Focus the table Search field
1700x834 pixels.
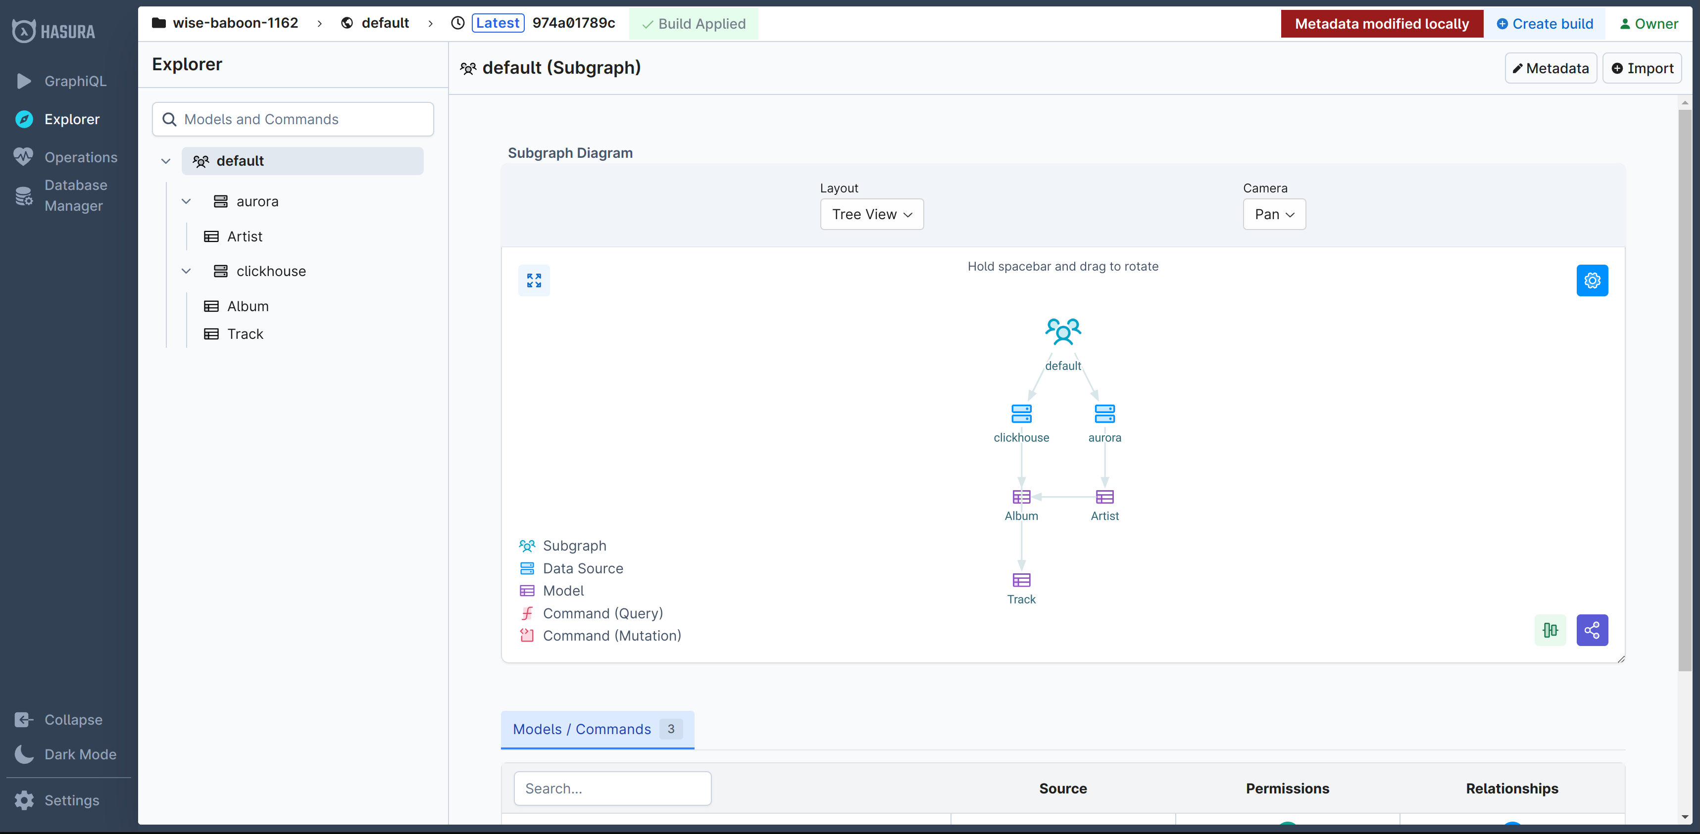pos(612,788)
